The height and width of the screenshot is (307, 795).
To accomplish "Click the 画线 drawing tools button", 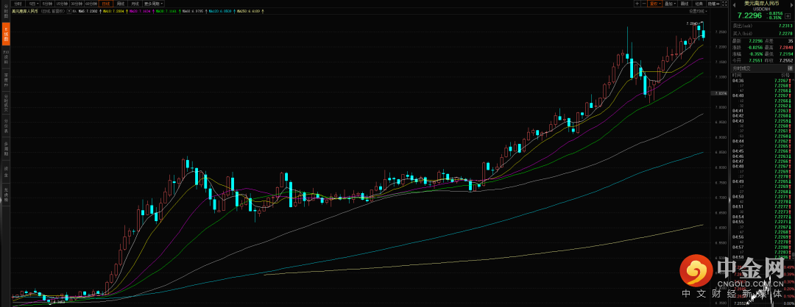I will (685, 4).
